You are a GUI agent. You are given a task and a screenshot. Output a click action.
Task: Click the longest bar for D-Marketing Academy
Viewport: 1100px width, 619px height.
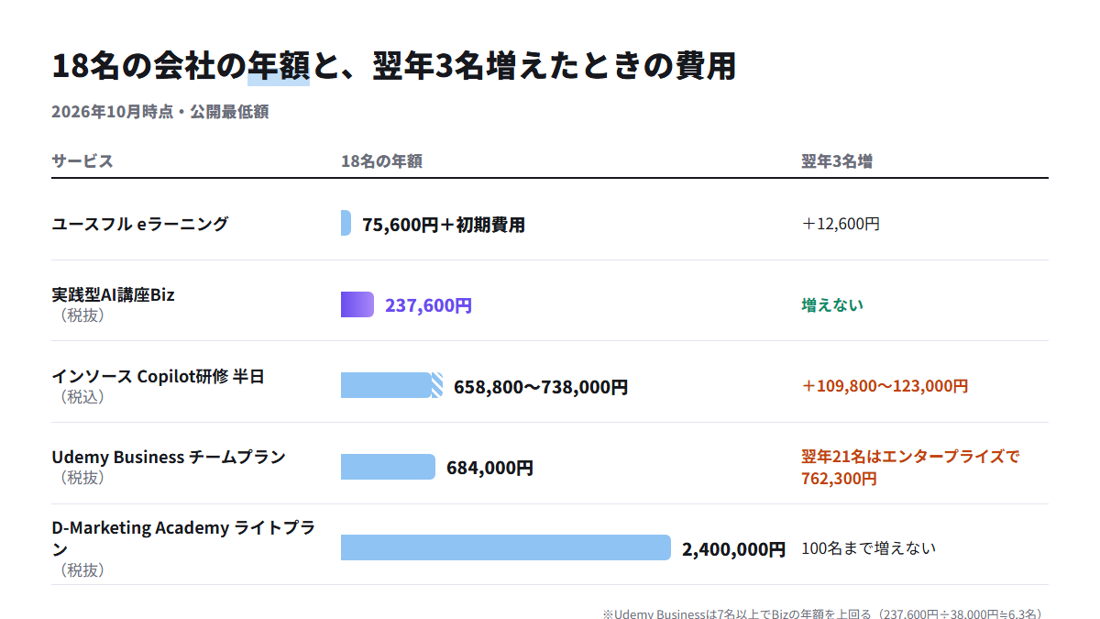point(506,547)
